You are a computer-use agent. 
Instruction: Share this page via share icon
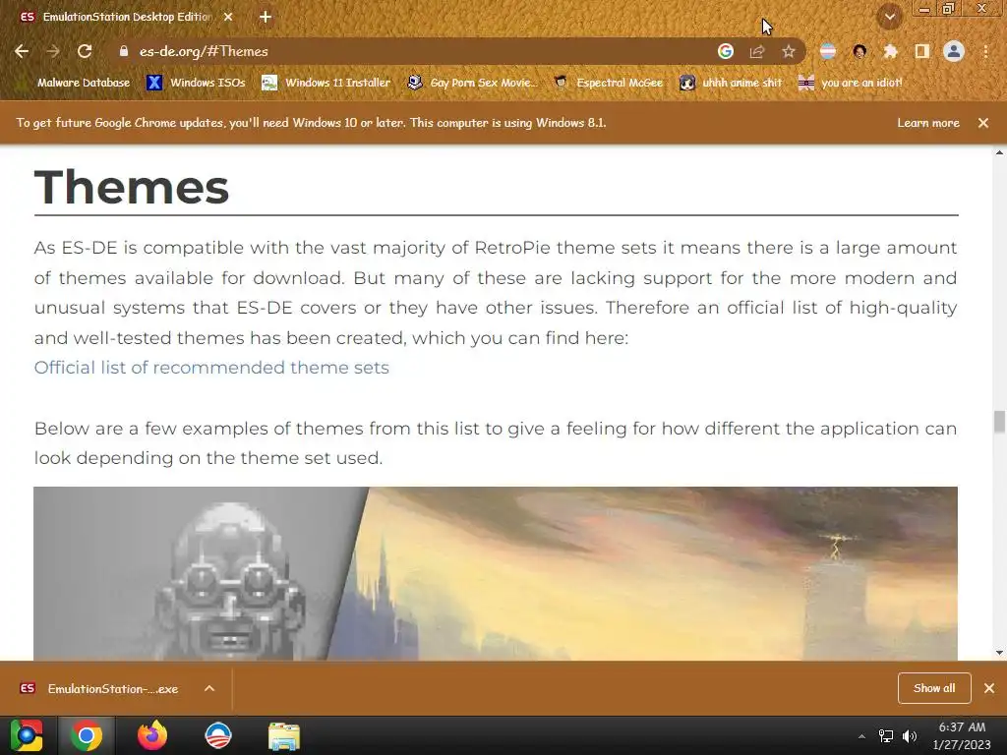[x=757, y=51]
